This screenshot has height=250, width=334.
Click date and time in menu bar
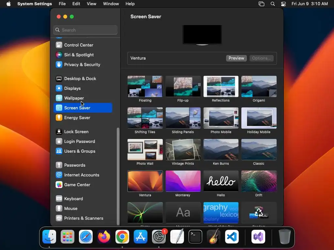coord(310,4)
